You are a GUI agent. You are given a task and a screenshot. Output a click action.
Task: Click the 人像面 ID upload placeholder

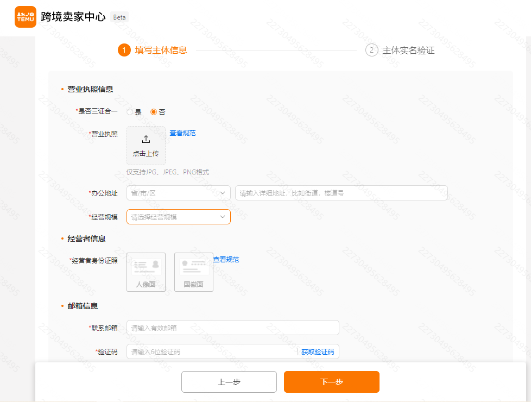tap(146, 272)
